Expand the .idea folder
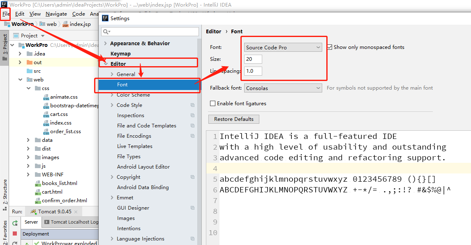The image size is (471, 245). (20, 53)
